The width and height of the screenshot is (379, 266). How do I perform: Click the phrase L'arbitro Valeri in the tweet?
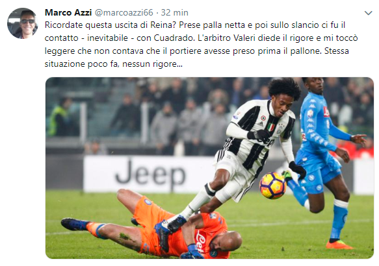pos(224,38)
